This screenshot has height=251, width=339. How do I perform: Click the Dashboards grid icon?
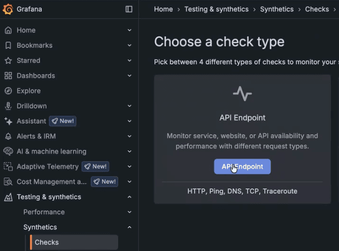coord(8,76)
